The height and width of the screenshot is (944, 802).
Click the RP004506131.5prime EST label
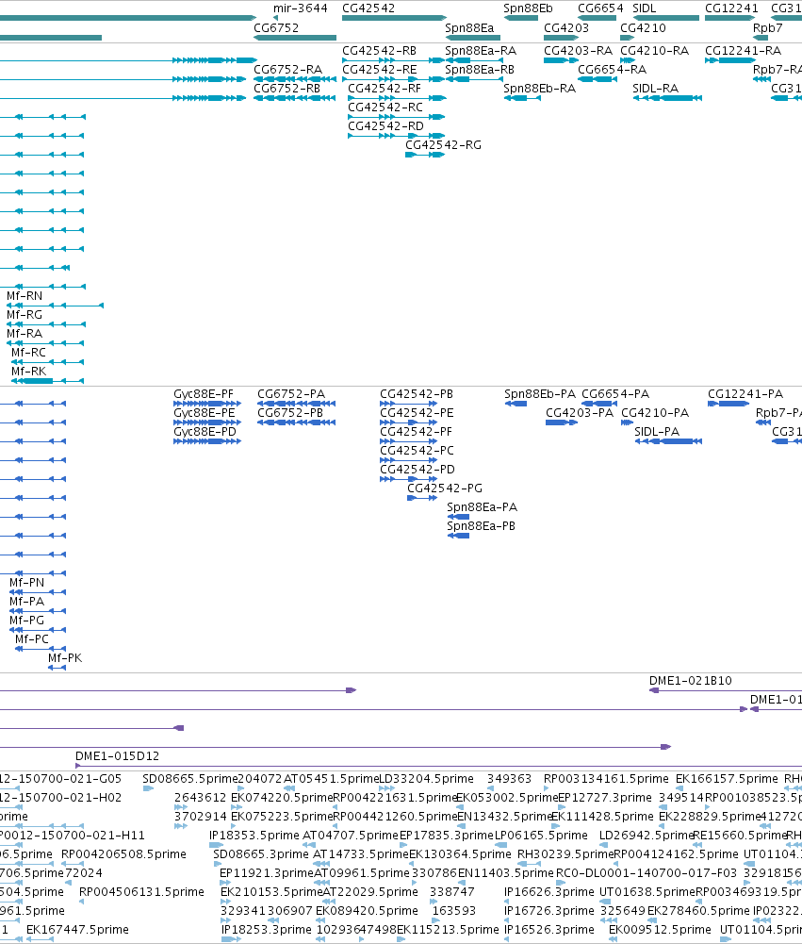[x=141, y=891]
